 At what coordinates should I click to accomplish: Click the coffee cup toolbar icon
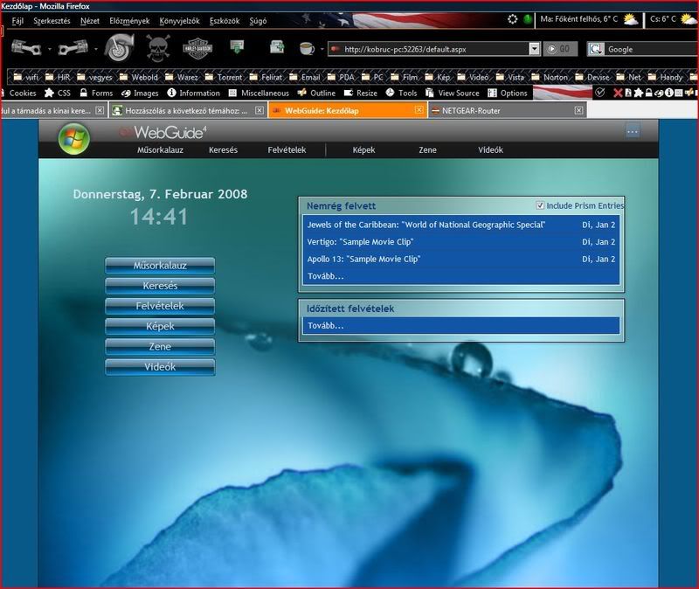click(x=307, y=48)
